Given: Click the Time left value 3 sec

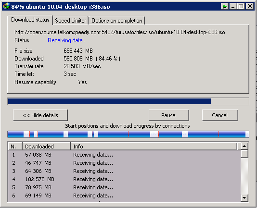Looking at the screenshot, I should pos(70,74).
